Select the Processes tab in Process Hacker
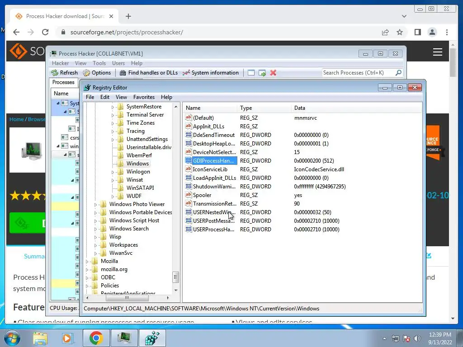 click(x=63, y=82)
